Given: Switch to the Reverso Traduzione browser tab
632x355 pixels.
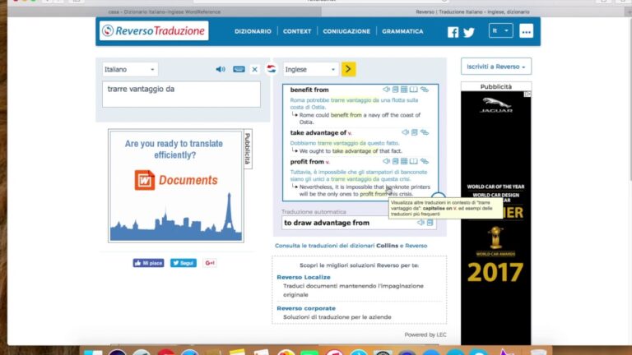Looking at the screenshot, I should pos(472,12).
